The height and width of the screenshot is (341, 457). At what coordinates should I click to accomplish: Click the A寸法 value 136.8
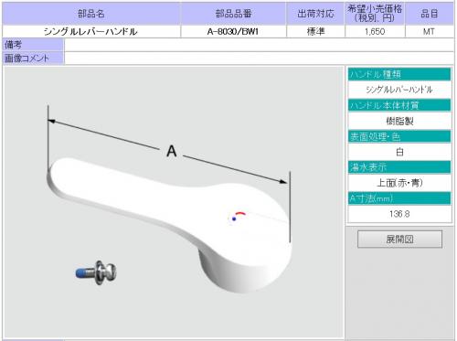pos(399,214)
